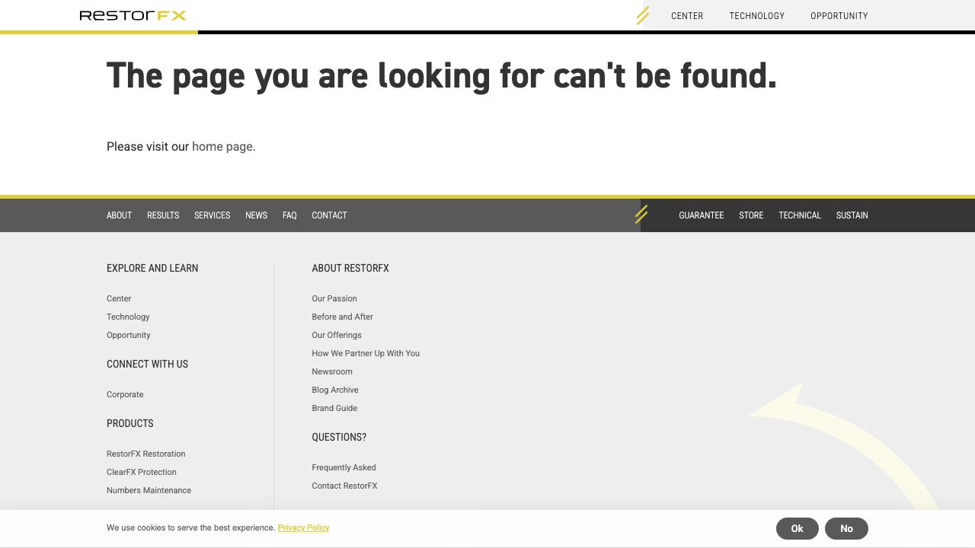
Task: Accept cookies with the Ok button
Action: click(x=797, y=528)
